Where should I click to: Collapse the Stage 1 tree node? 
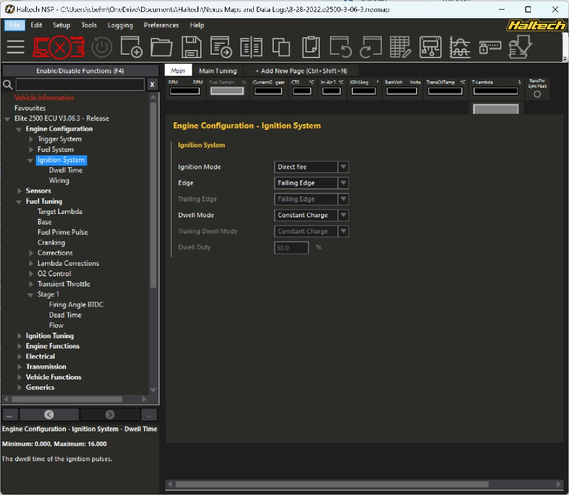[32, 295]
